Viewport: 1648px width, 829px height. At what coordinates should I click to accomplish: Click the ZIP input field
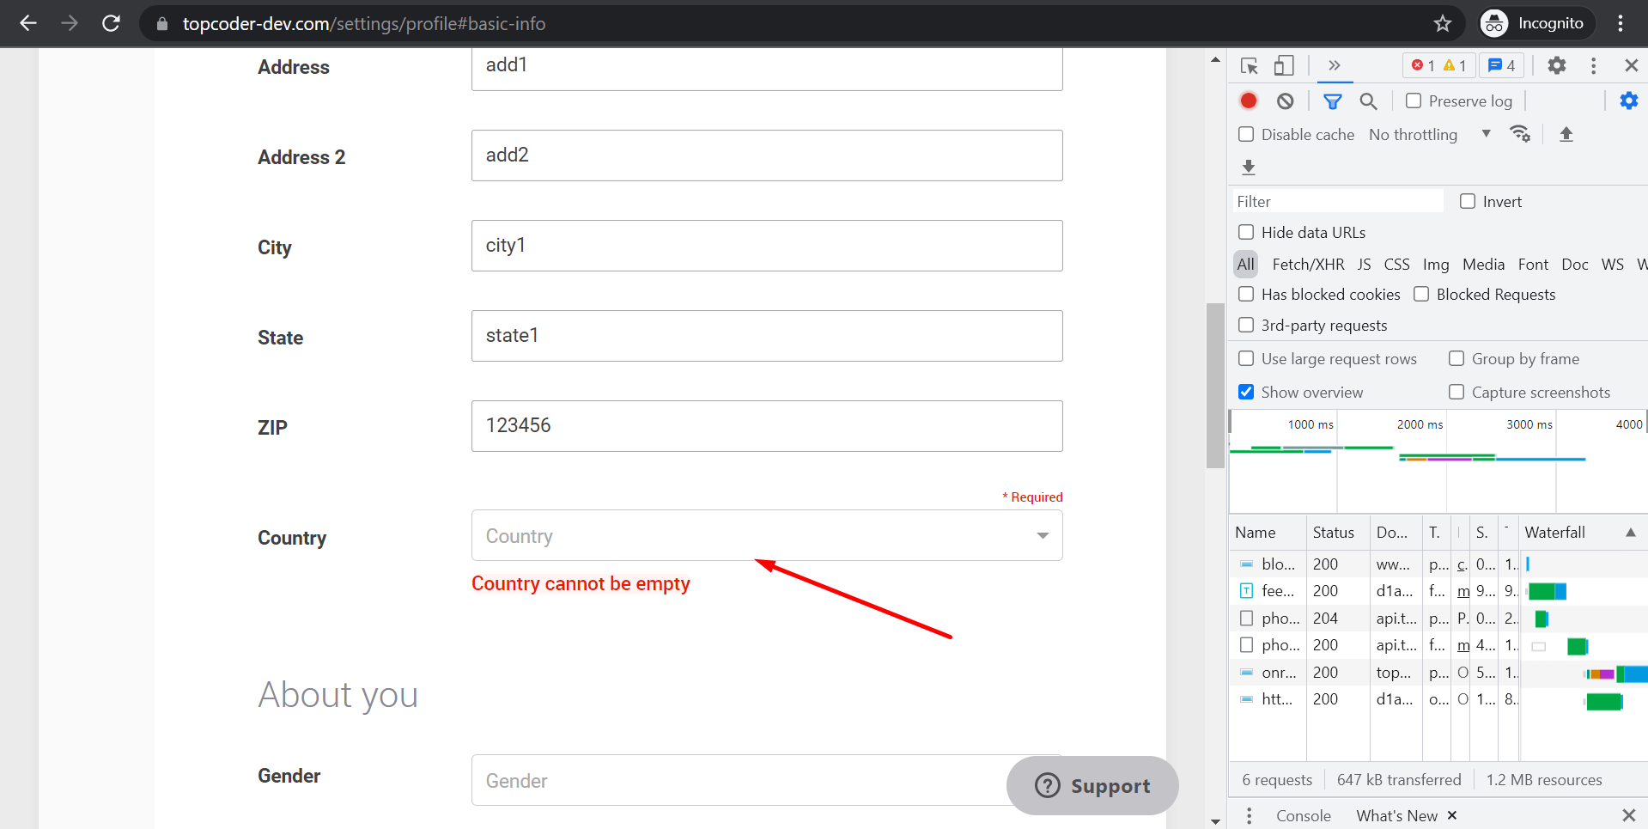(x=766, y=425)
